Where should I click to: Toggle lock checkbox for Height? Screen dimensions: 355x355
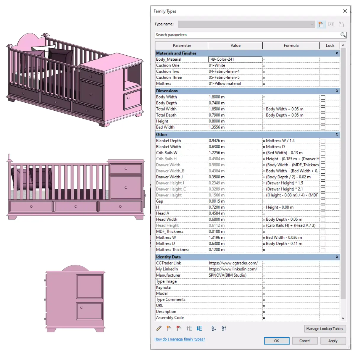(323, 122)
